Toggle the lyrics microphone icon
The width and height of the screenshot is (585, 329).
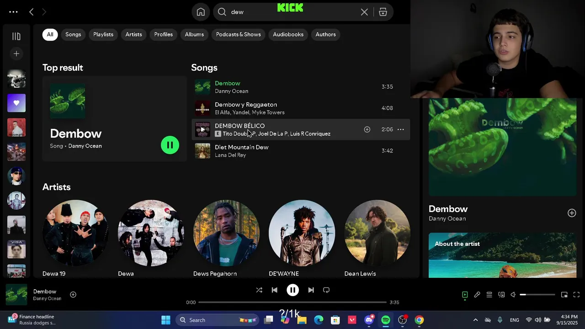point(477,295)
